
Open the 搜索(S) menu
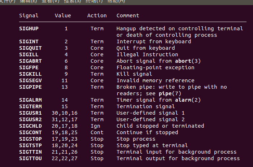click(x=73, y=1)
